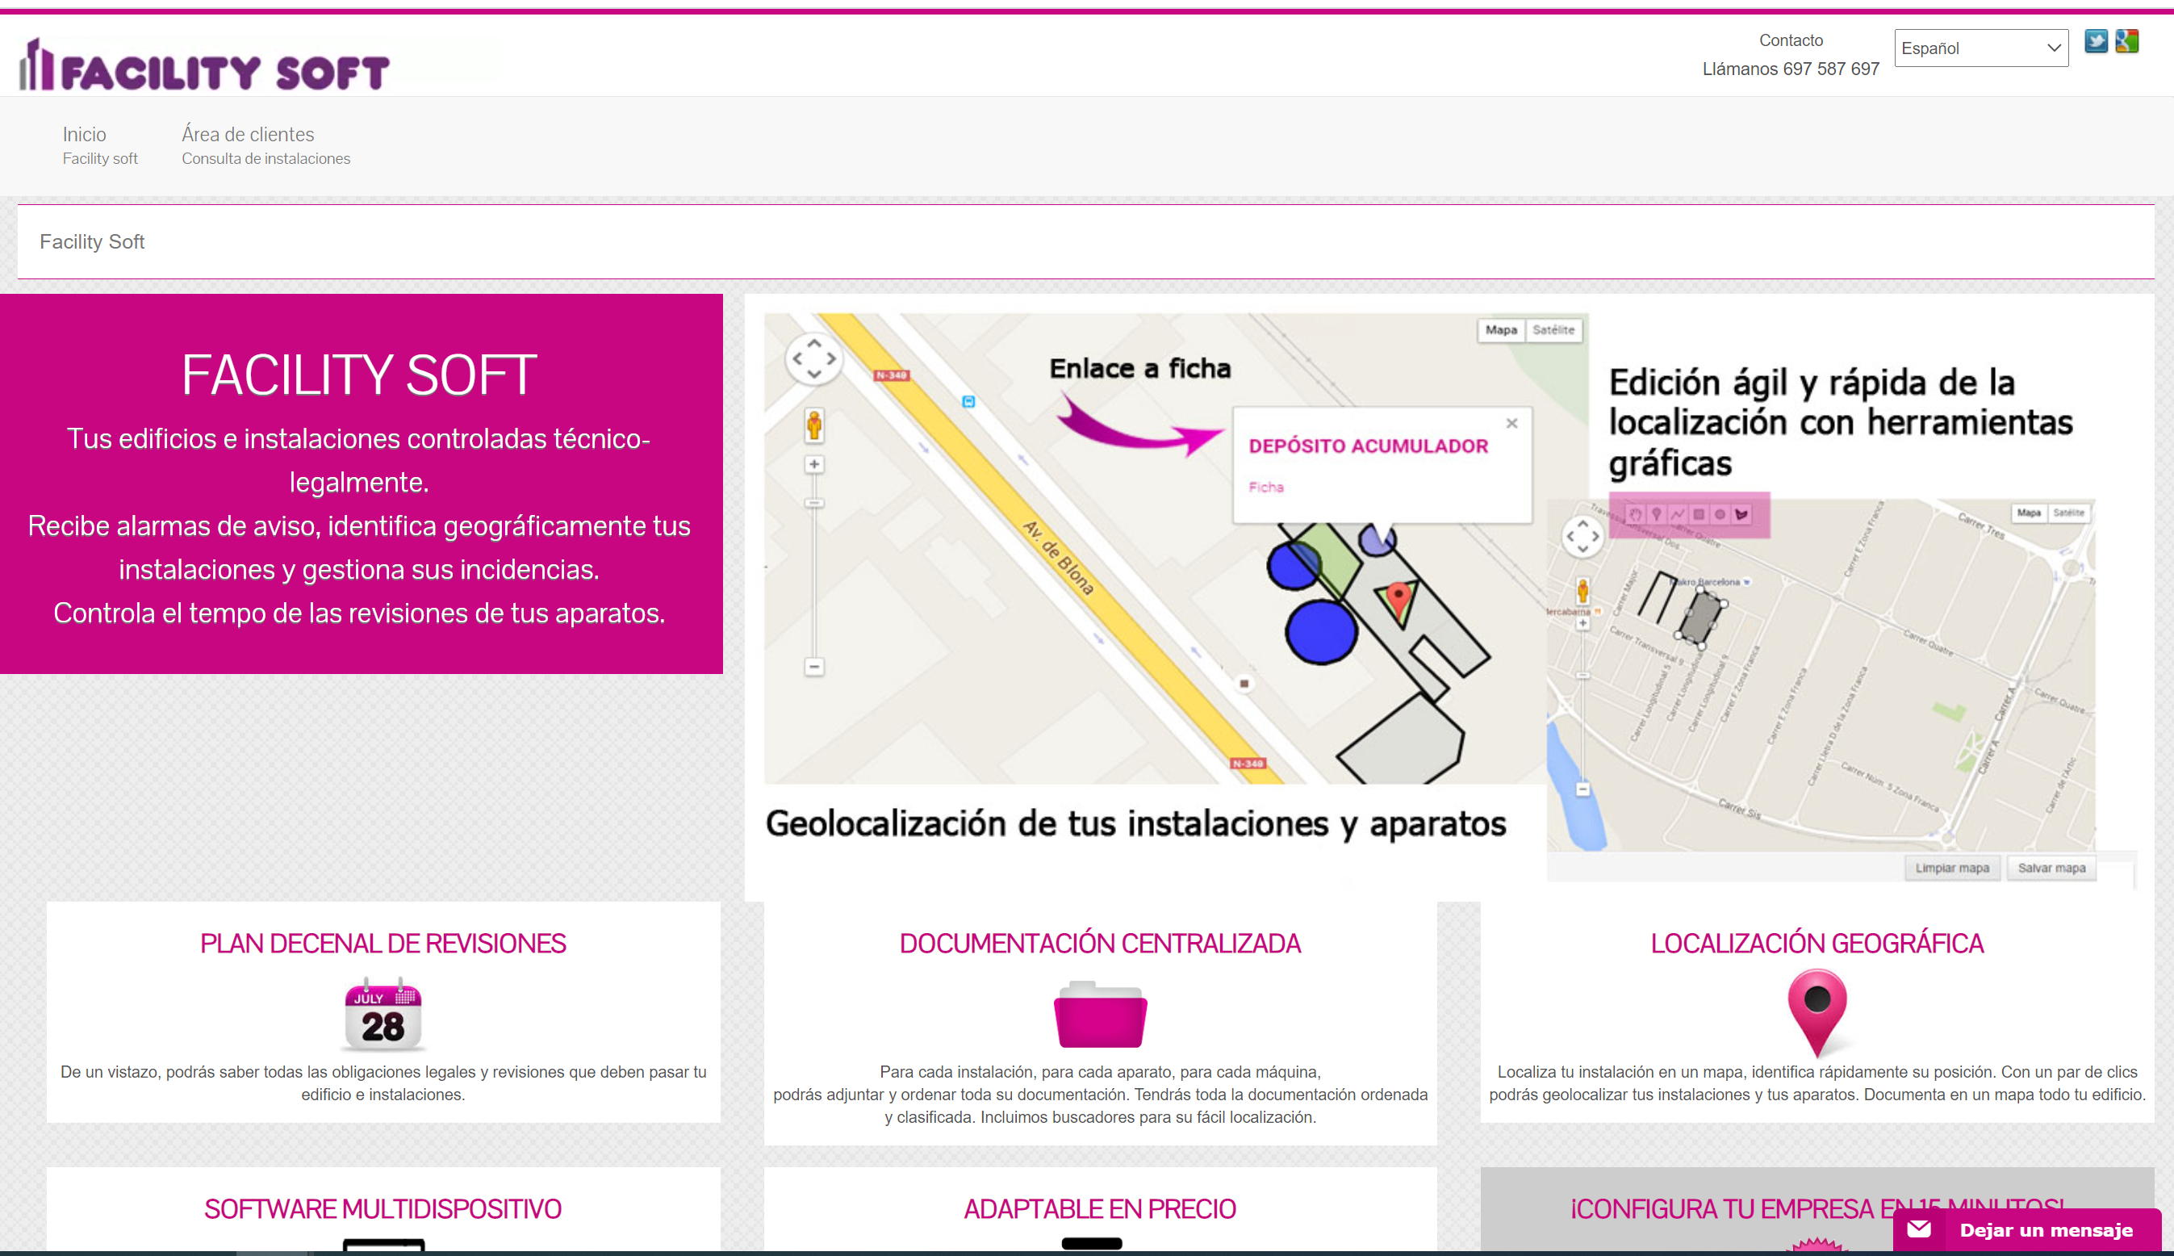Image resolution: width=2174 pixels, height=1256 pixels.
Task: Open Plan Decenal de Revisiones heading
Action: tap(383, 943)
